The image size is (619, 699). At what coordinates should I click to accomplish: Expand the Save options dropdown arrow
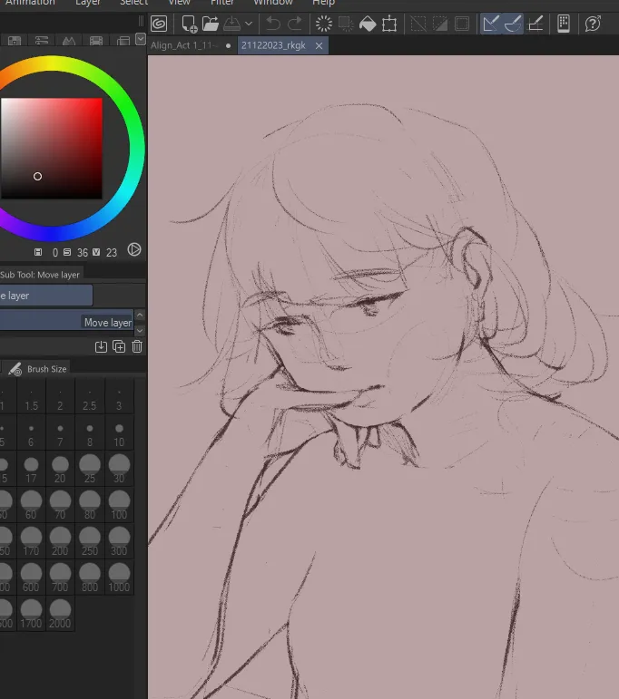point(249,24)
